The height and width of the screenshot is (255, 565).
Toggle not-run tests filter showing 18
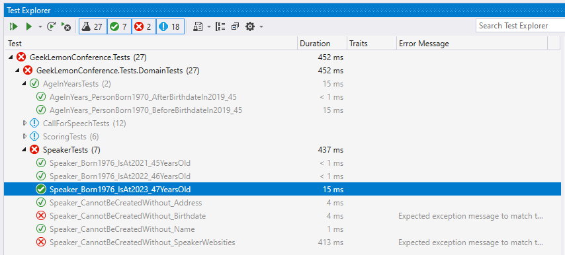[170, 26]
